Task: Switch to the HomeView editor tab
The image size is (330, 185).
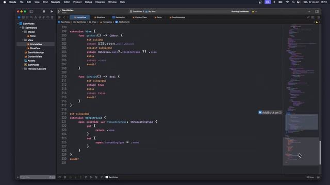Action: tap(80, 17)
